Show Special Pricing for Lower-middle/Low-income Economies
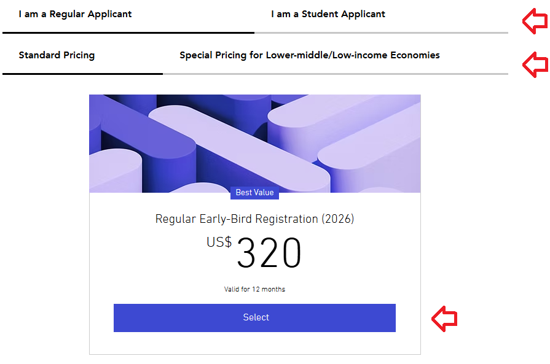Image resolution: width=550 pixels, height=364 pixels. point(310,55)
